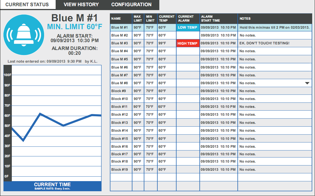315x196 pixels.
Task: Select the Current Status tab
Action: 27,4
